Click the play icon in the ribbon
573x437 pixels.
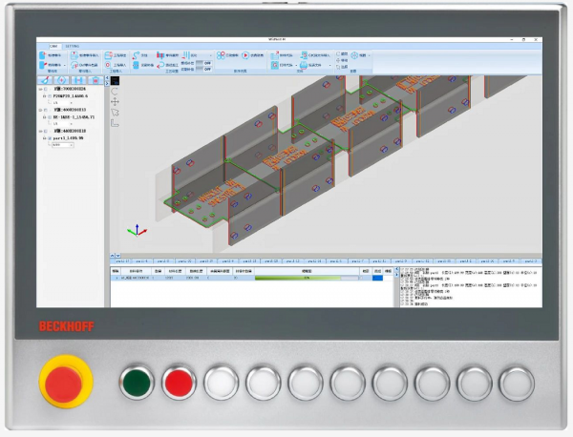click(245, 55)
